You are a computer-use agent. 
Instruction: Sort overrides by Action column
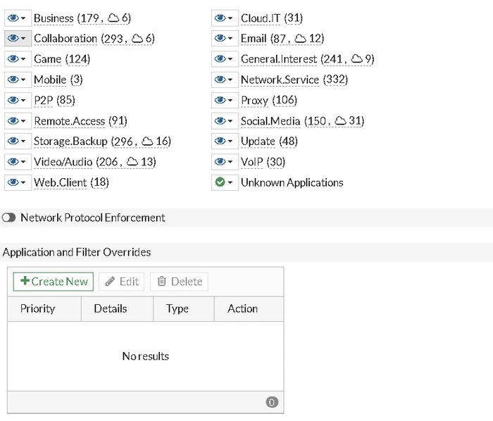point(249,309)
